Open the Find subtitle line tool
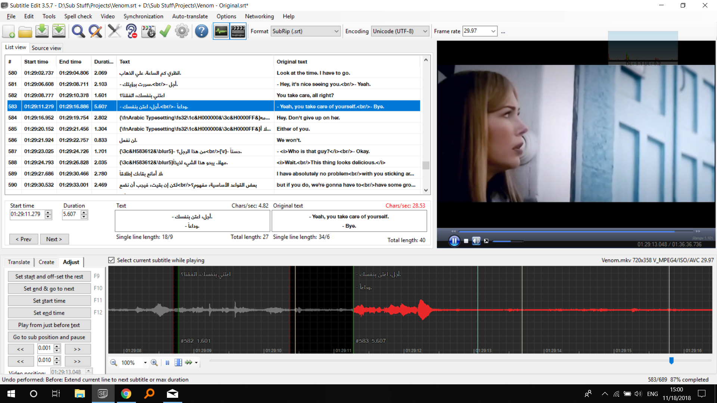This screenshot has width=717, height=403. [x=78, y=31]
